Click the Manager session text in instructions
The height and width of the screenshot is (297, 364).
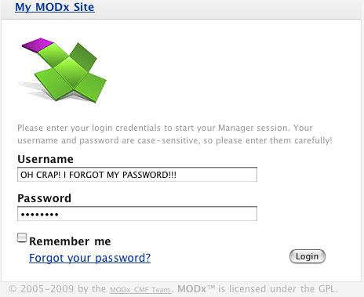[x=253, y=128]
